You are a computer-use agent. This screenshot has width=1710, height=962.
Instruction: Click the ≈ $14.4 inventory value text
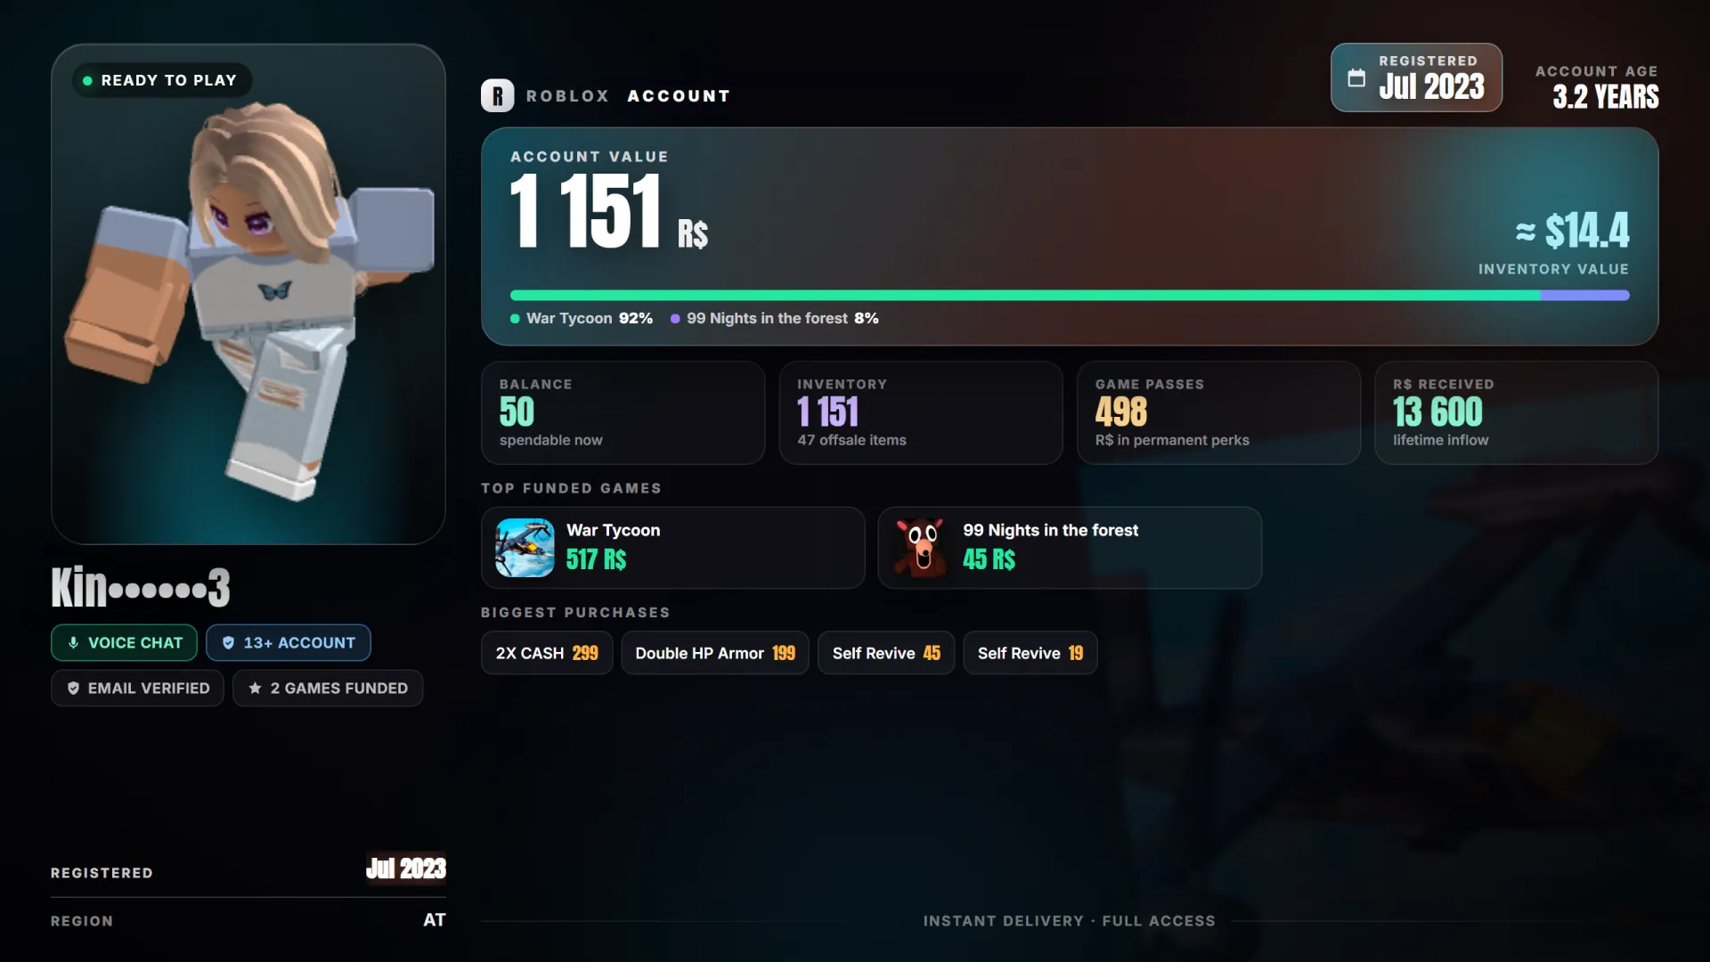point(1572,231)
